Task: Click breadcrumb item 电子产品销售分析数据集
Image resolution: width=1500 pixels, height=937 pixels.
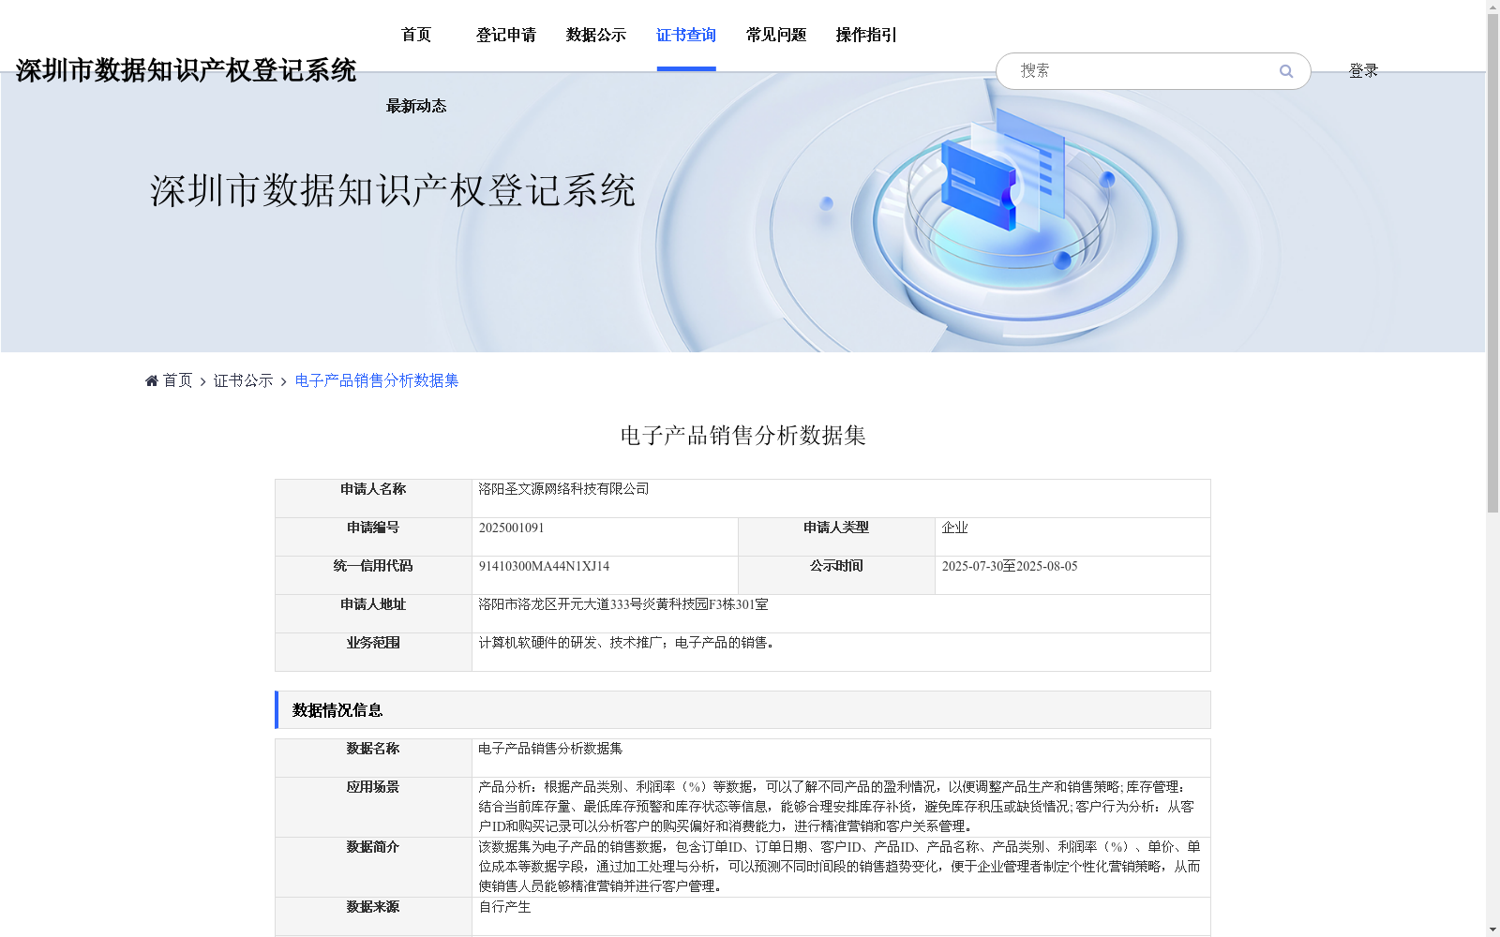Action: 377,380
